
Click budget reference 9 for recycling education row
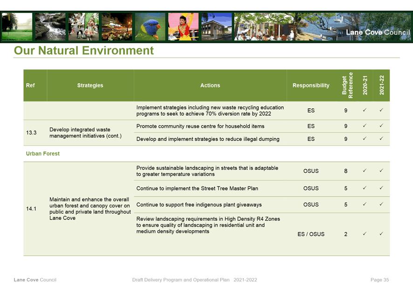coord(346,111)
